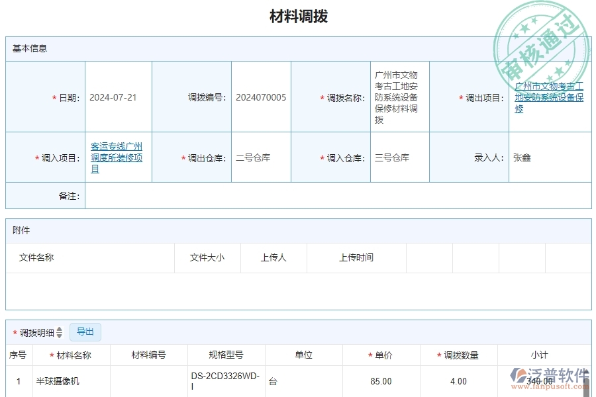Toggle sort on the 规格型号 column header
This screenshot has height=397, width=596.
click(225, 354)
